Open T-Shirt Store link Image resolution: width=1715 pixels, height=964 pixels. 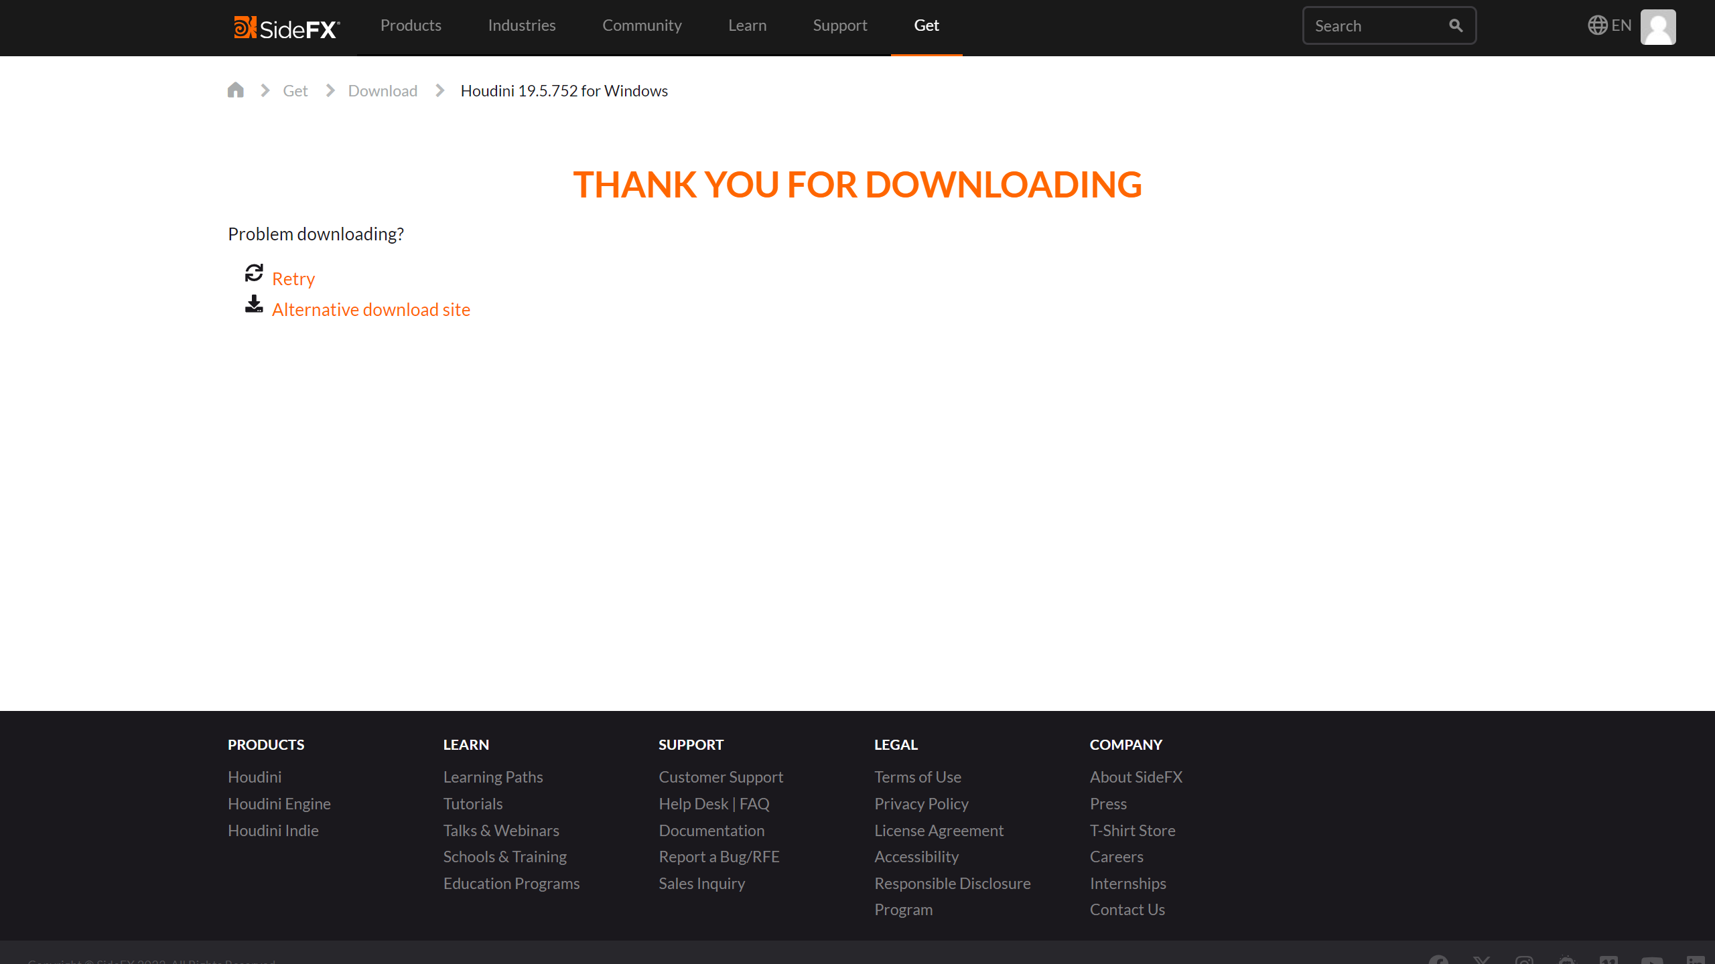point(1133,830)
